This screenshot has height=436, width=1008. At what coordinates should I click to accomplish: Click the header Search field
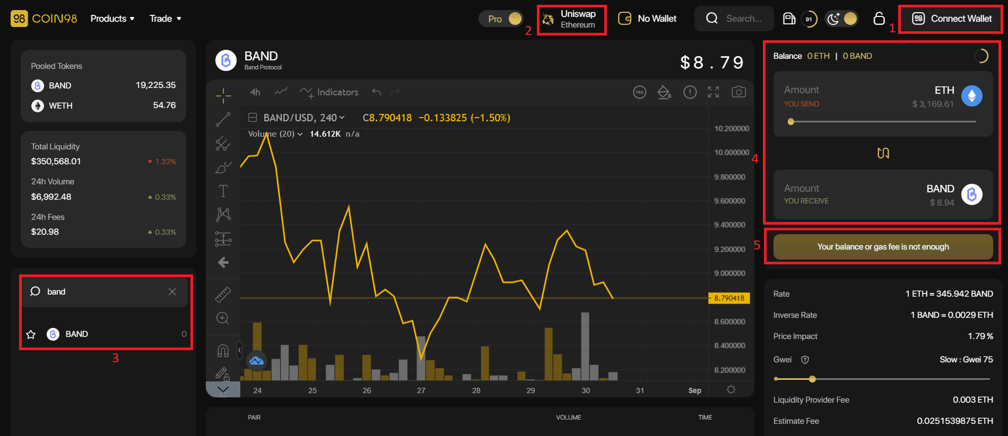pyautogui.click(x=734, y=19)
